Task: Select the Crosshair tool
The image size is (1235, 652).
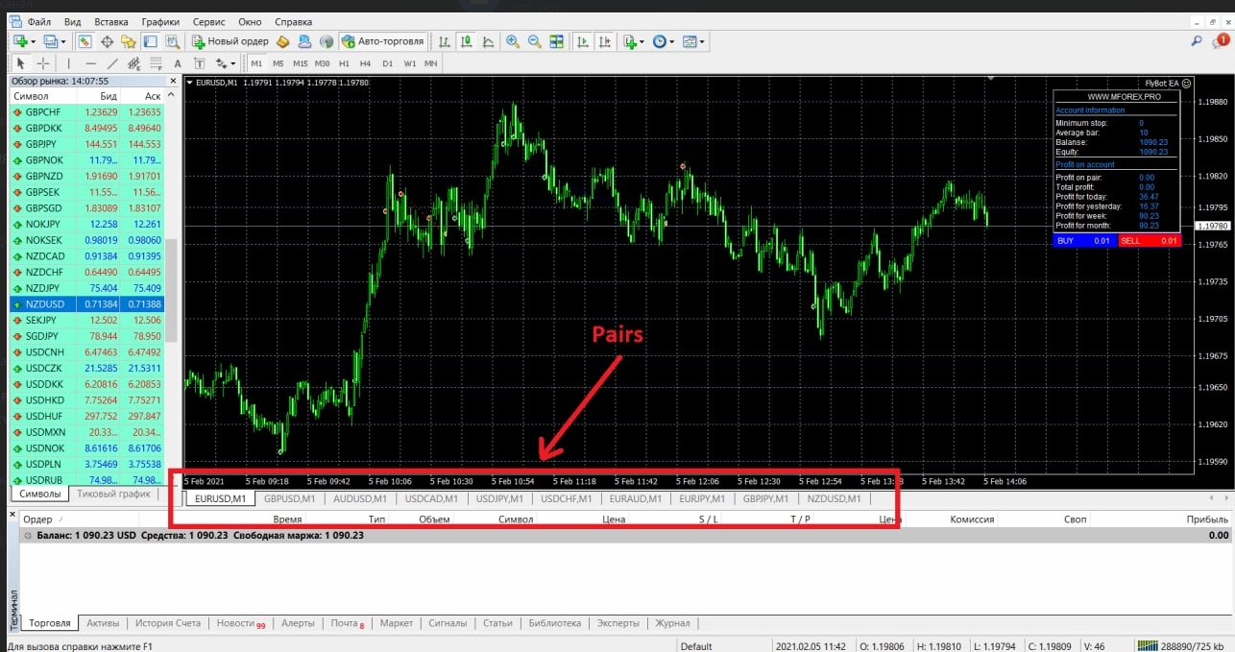Action: click(43, 63)
